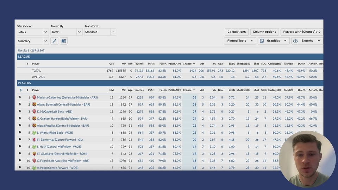Open the Stats View Totals dropdown
The image size is (338, 190).
[33, 32]
